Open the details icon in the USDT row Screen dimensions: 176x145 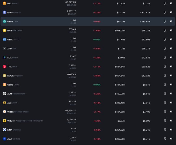165,21
